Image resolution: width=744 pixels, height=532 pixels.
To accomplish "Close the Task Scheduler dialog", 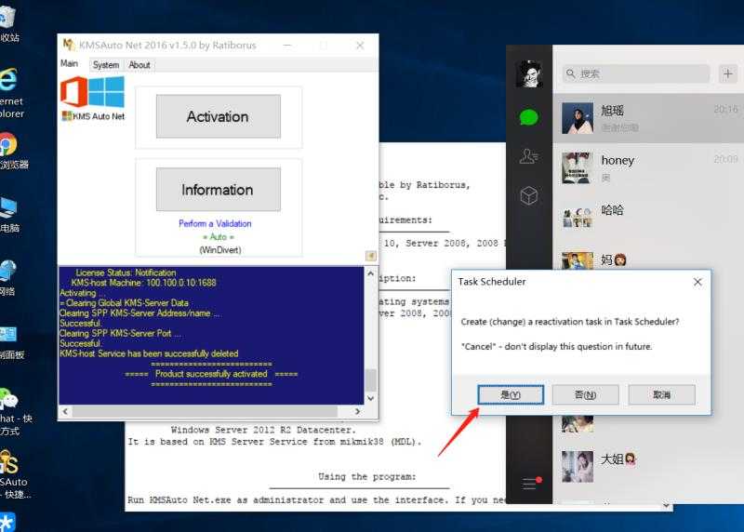I will 697,282.
